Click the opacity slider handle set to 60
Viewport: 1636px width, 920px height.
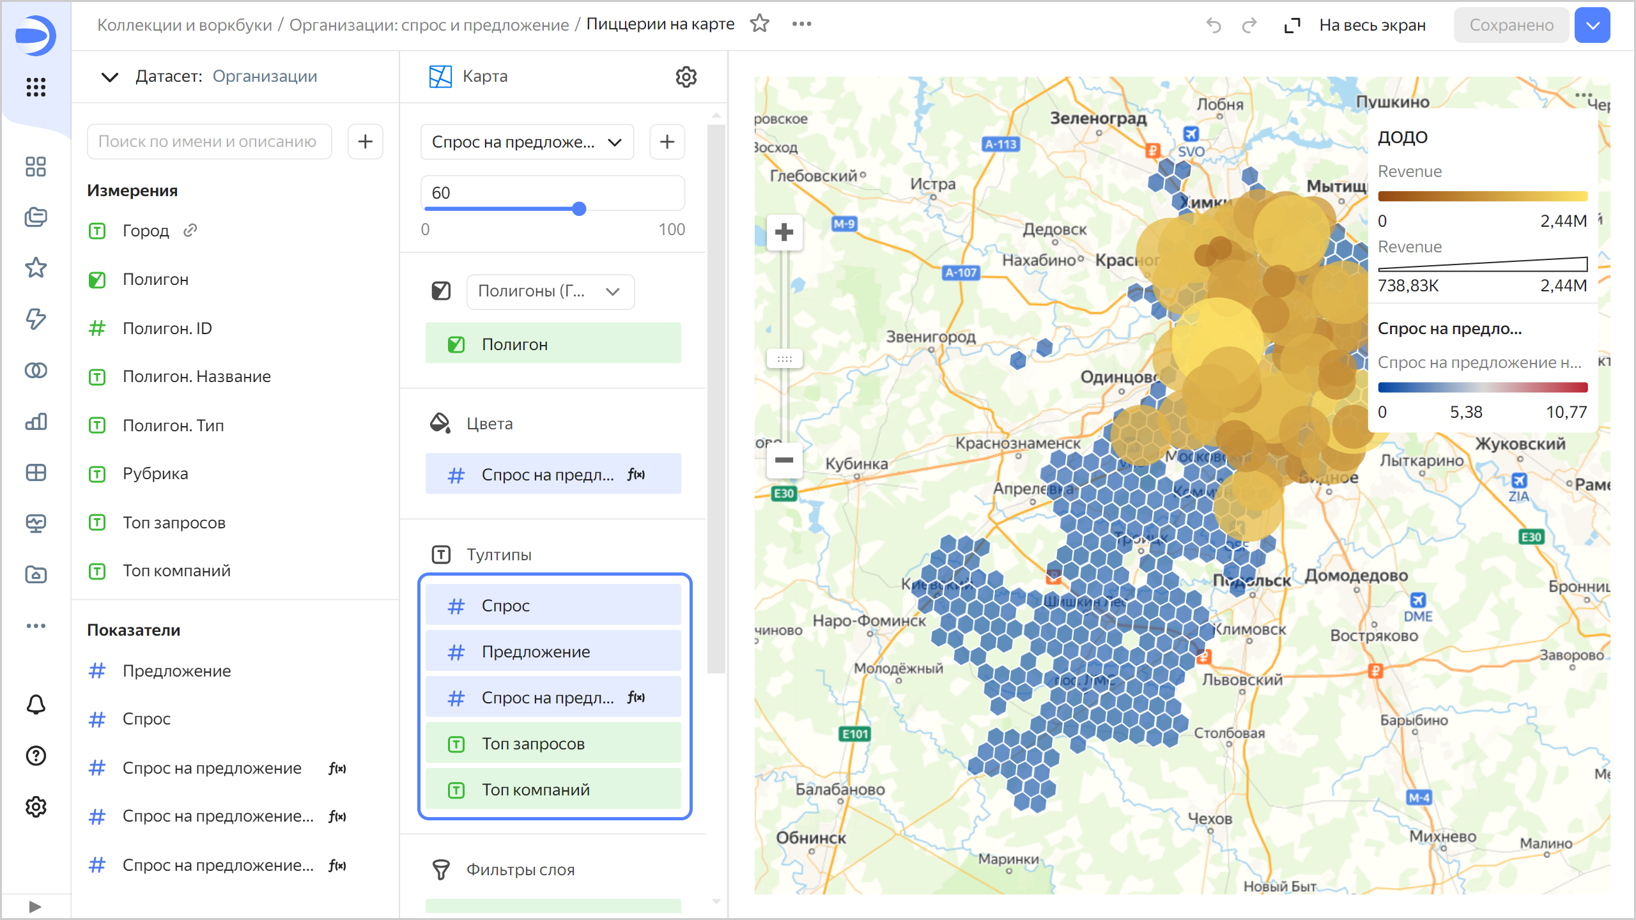coord(579,208)
